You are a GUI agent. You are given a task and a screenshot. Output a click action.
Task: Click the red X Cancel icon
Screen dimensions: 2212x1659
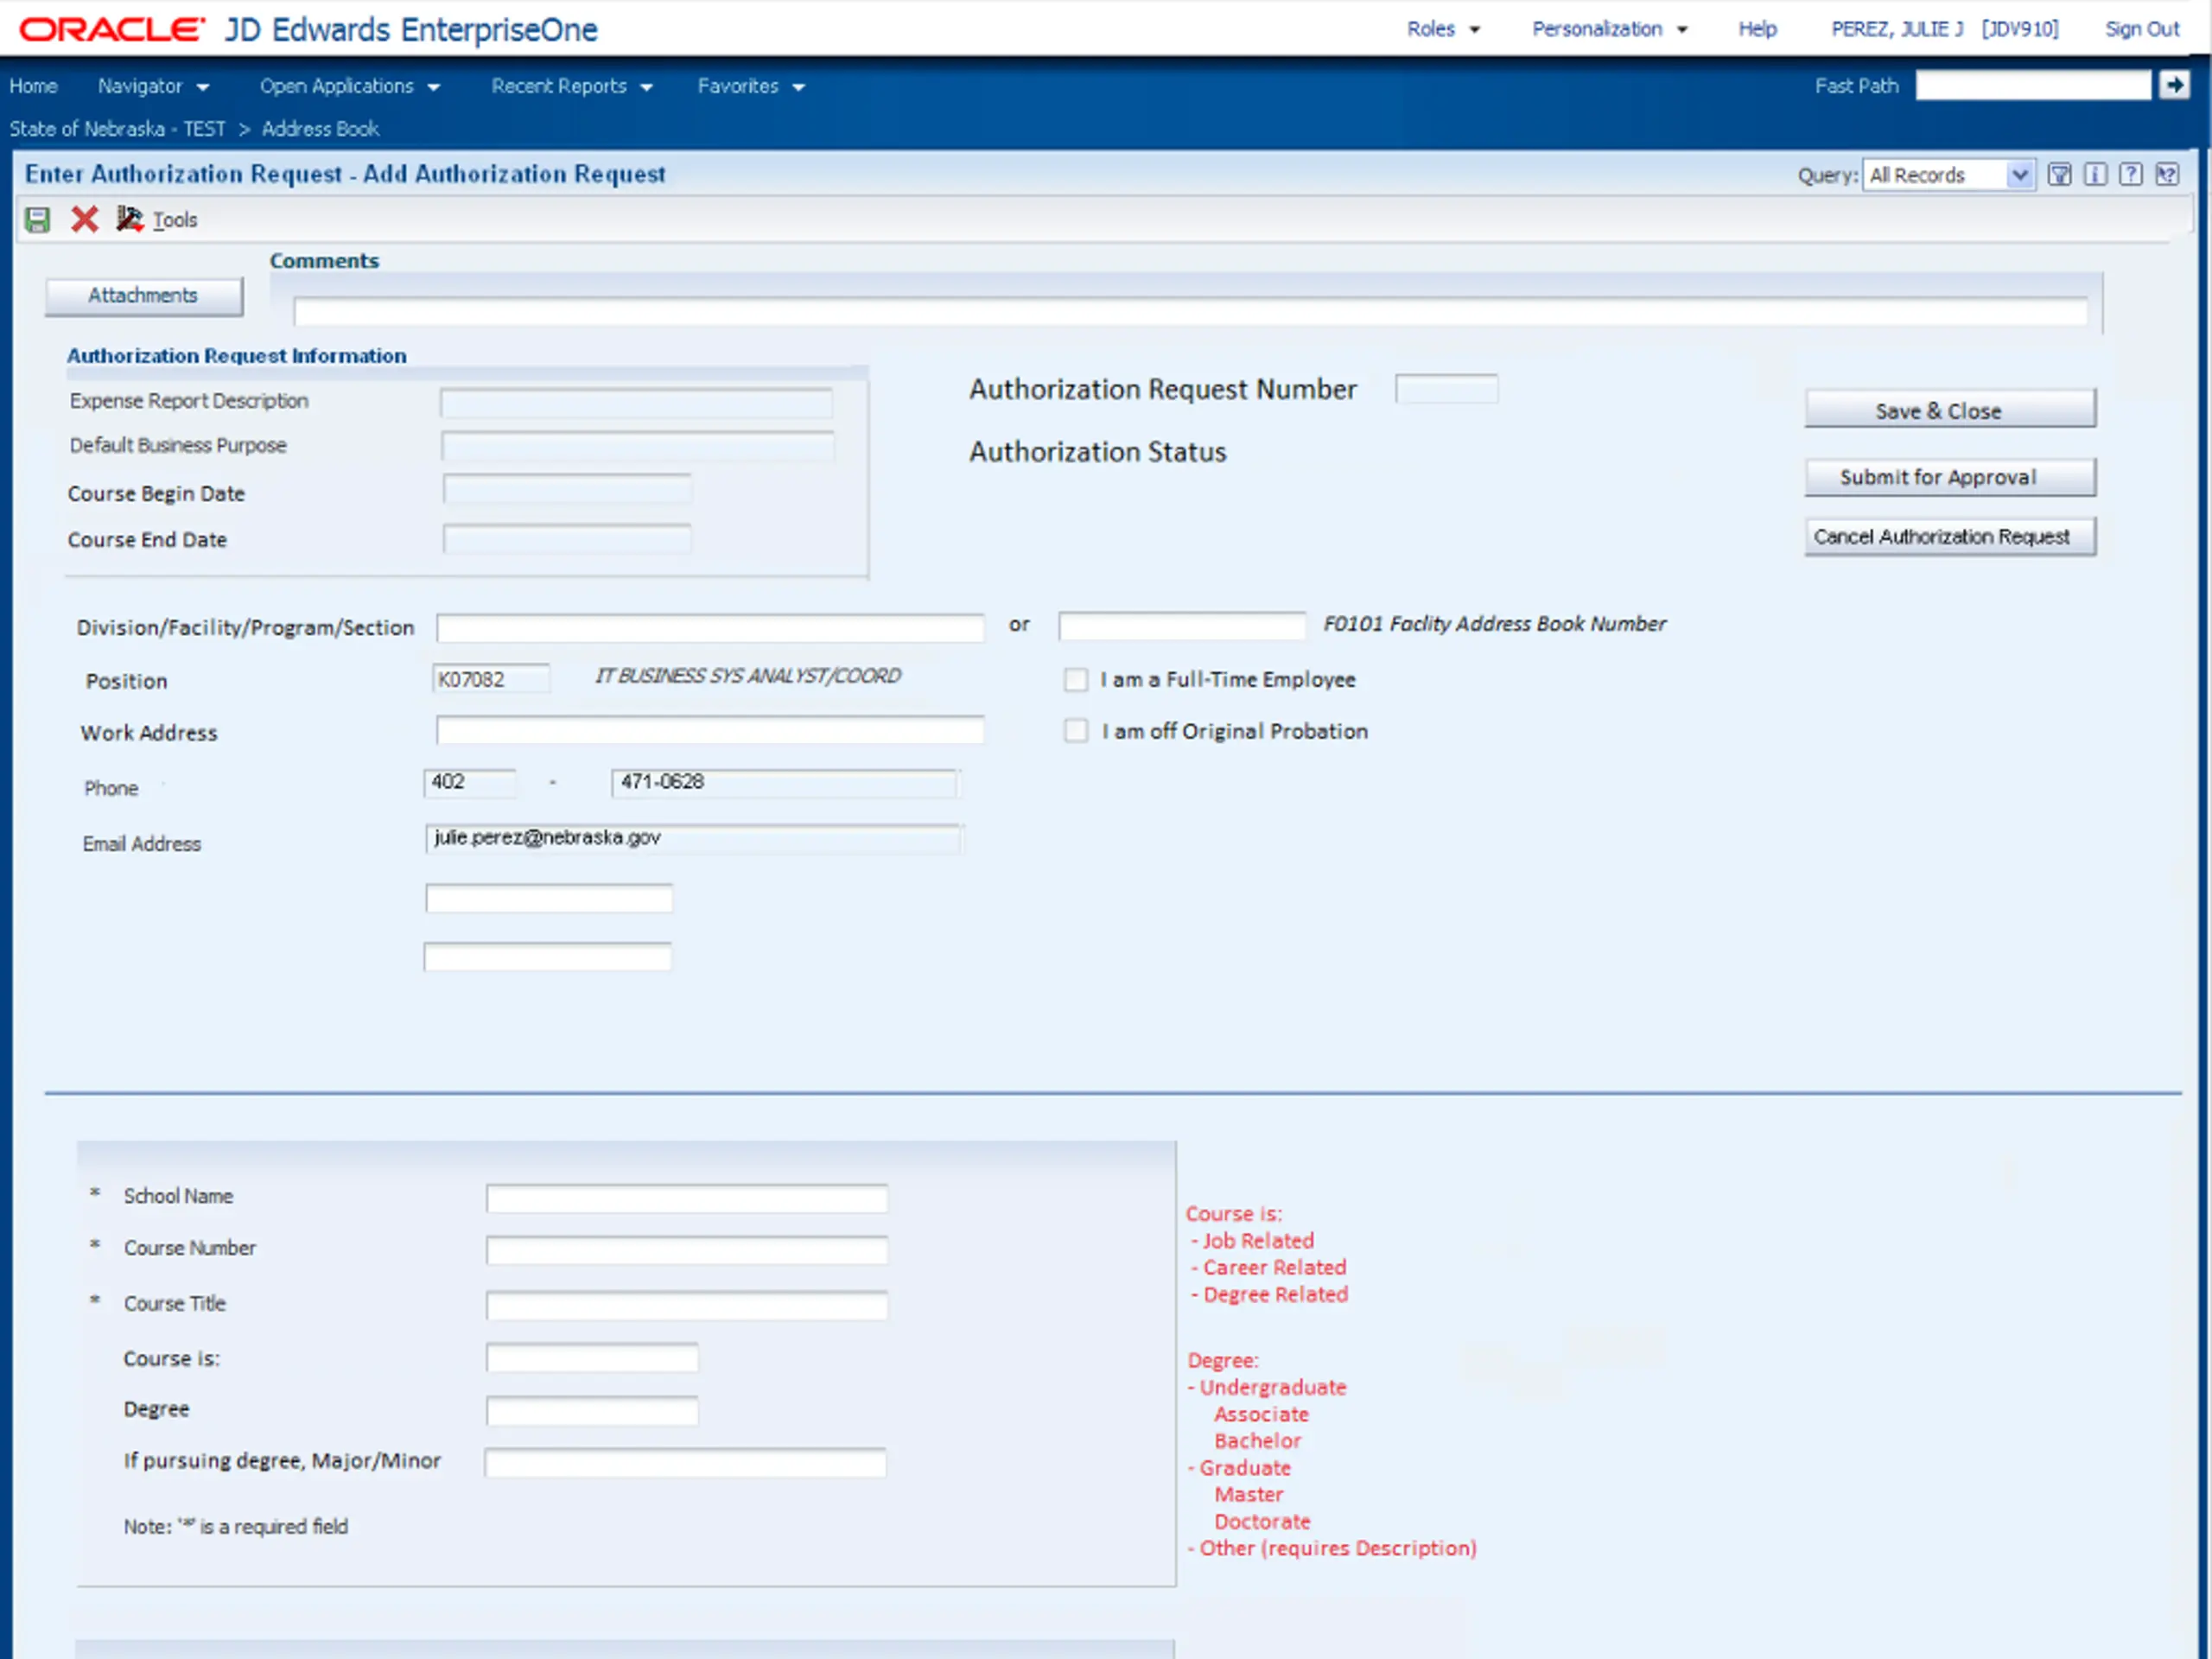tap(85, 219)
